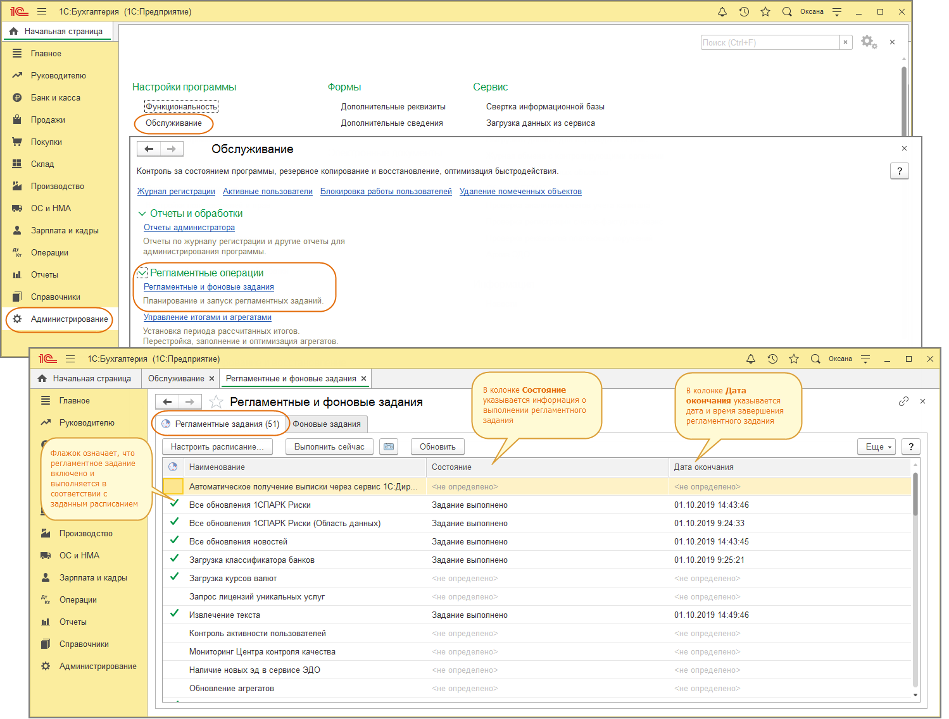Open hamburger menu in front window
This screenshot has width=949, height=719.
[x=70, y=359]
